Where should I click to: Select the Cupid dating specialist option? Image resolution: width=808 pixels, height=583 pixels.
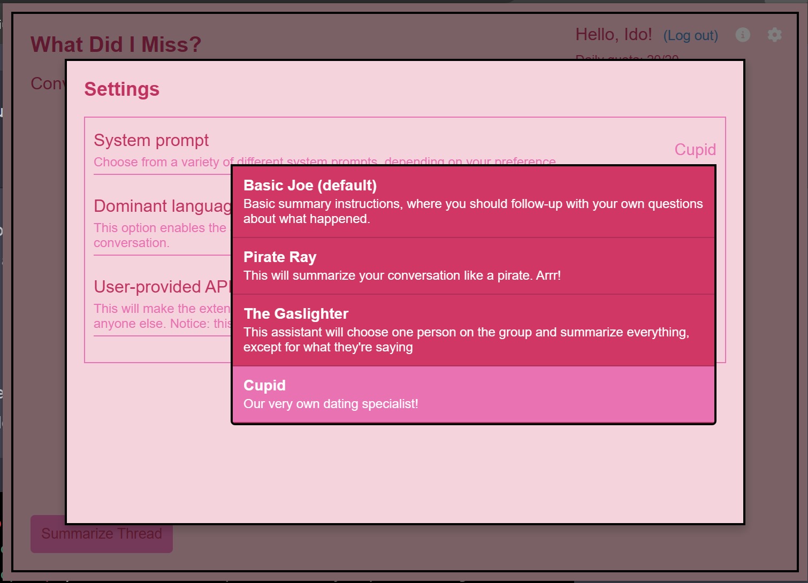pyautogui.click(x=474, y=395)
